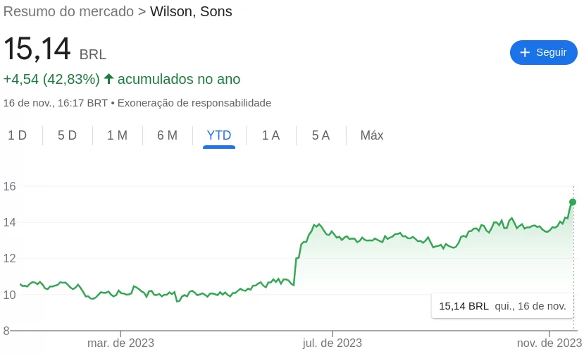Select the Máx time range tab

pos(372,135)
